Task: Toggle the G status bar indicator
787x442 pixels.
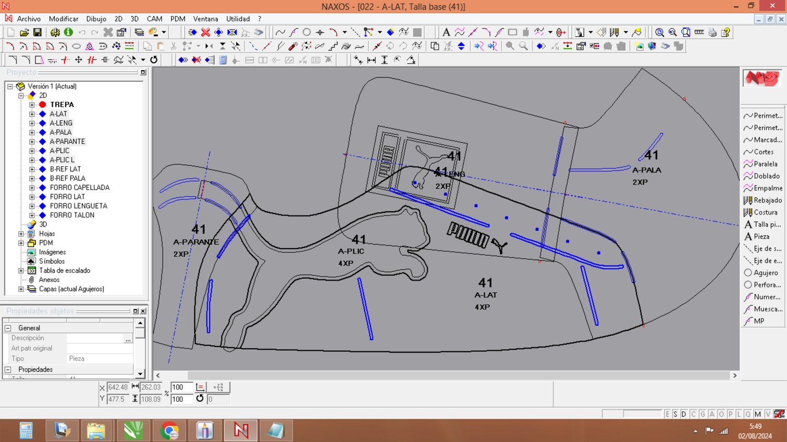Action: [703, 414]
